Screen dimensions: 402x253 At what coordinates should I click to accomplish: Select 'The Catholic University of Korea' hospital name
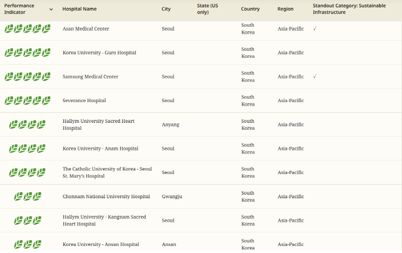[x=107, y=173]
